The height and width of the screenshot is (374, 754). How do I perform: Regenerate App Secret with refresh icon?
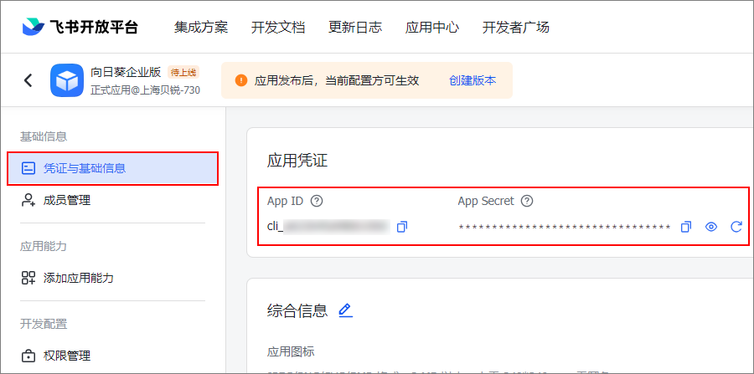pos(736,227)
